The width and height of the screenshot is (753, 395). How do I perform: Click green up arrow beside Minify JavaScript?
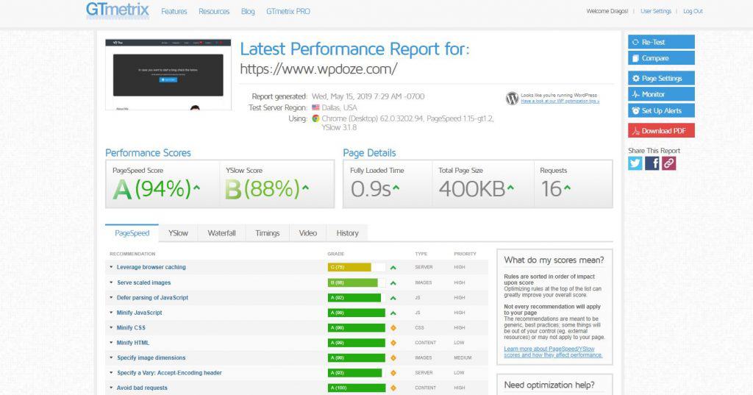click(393, 313)
